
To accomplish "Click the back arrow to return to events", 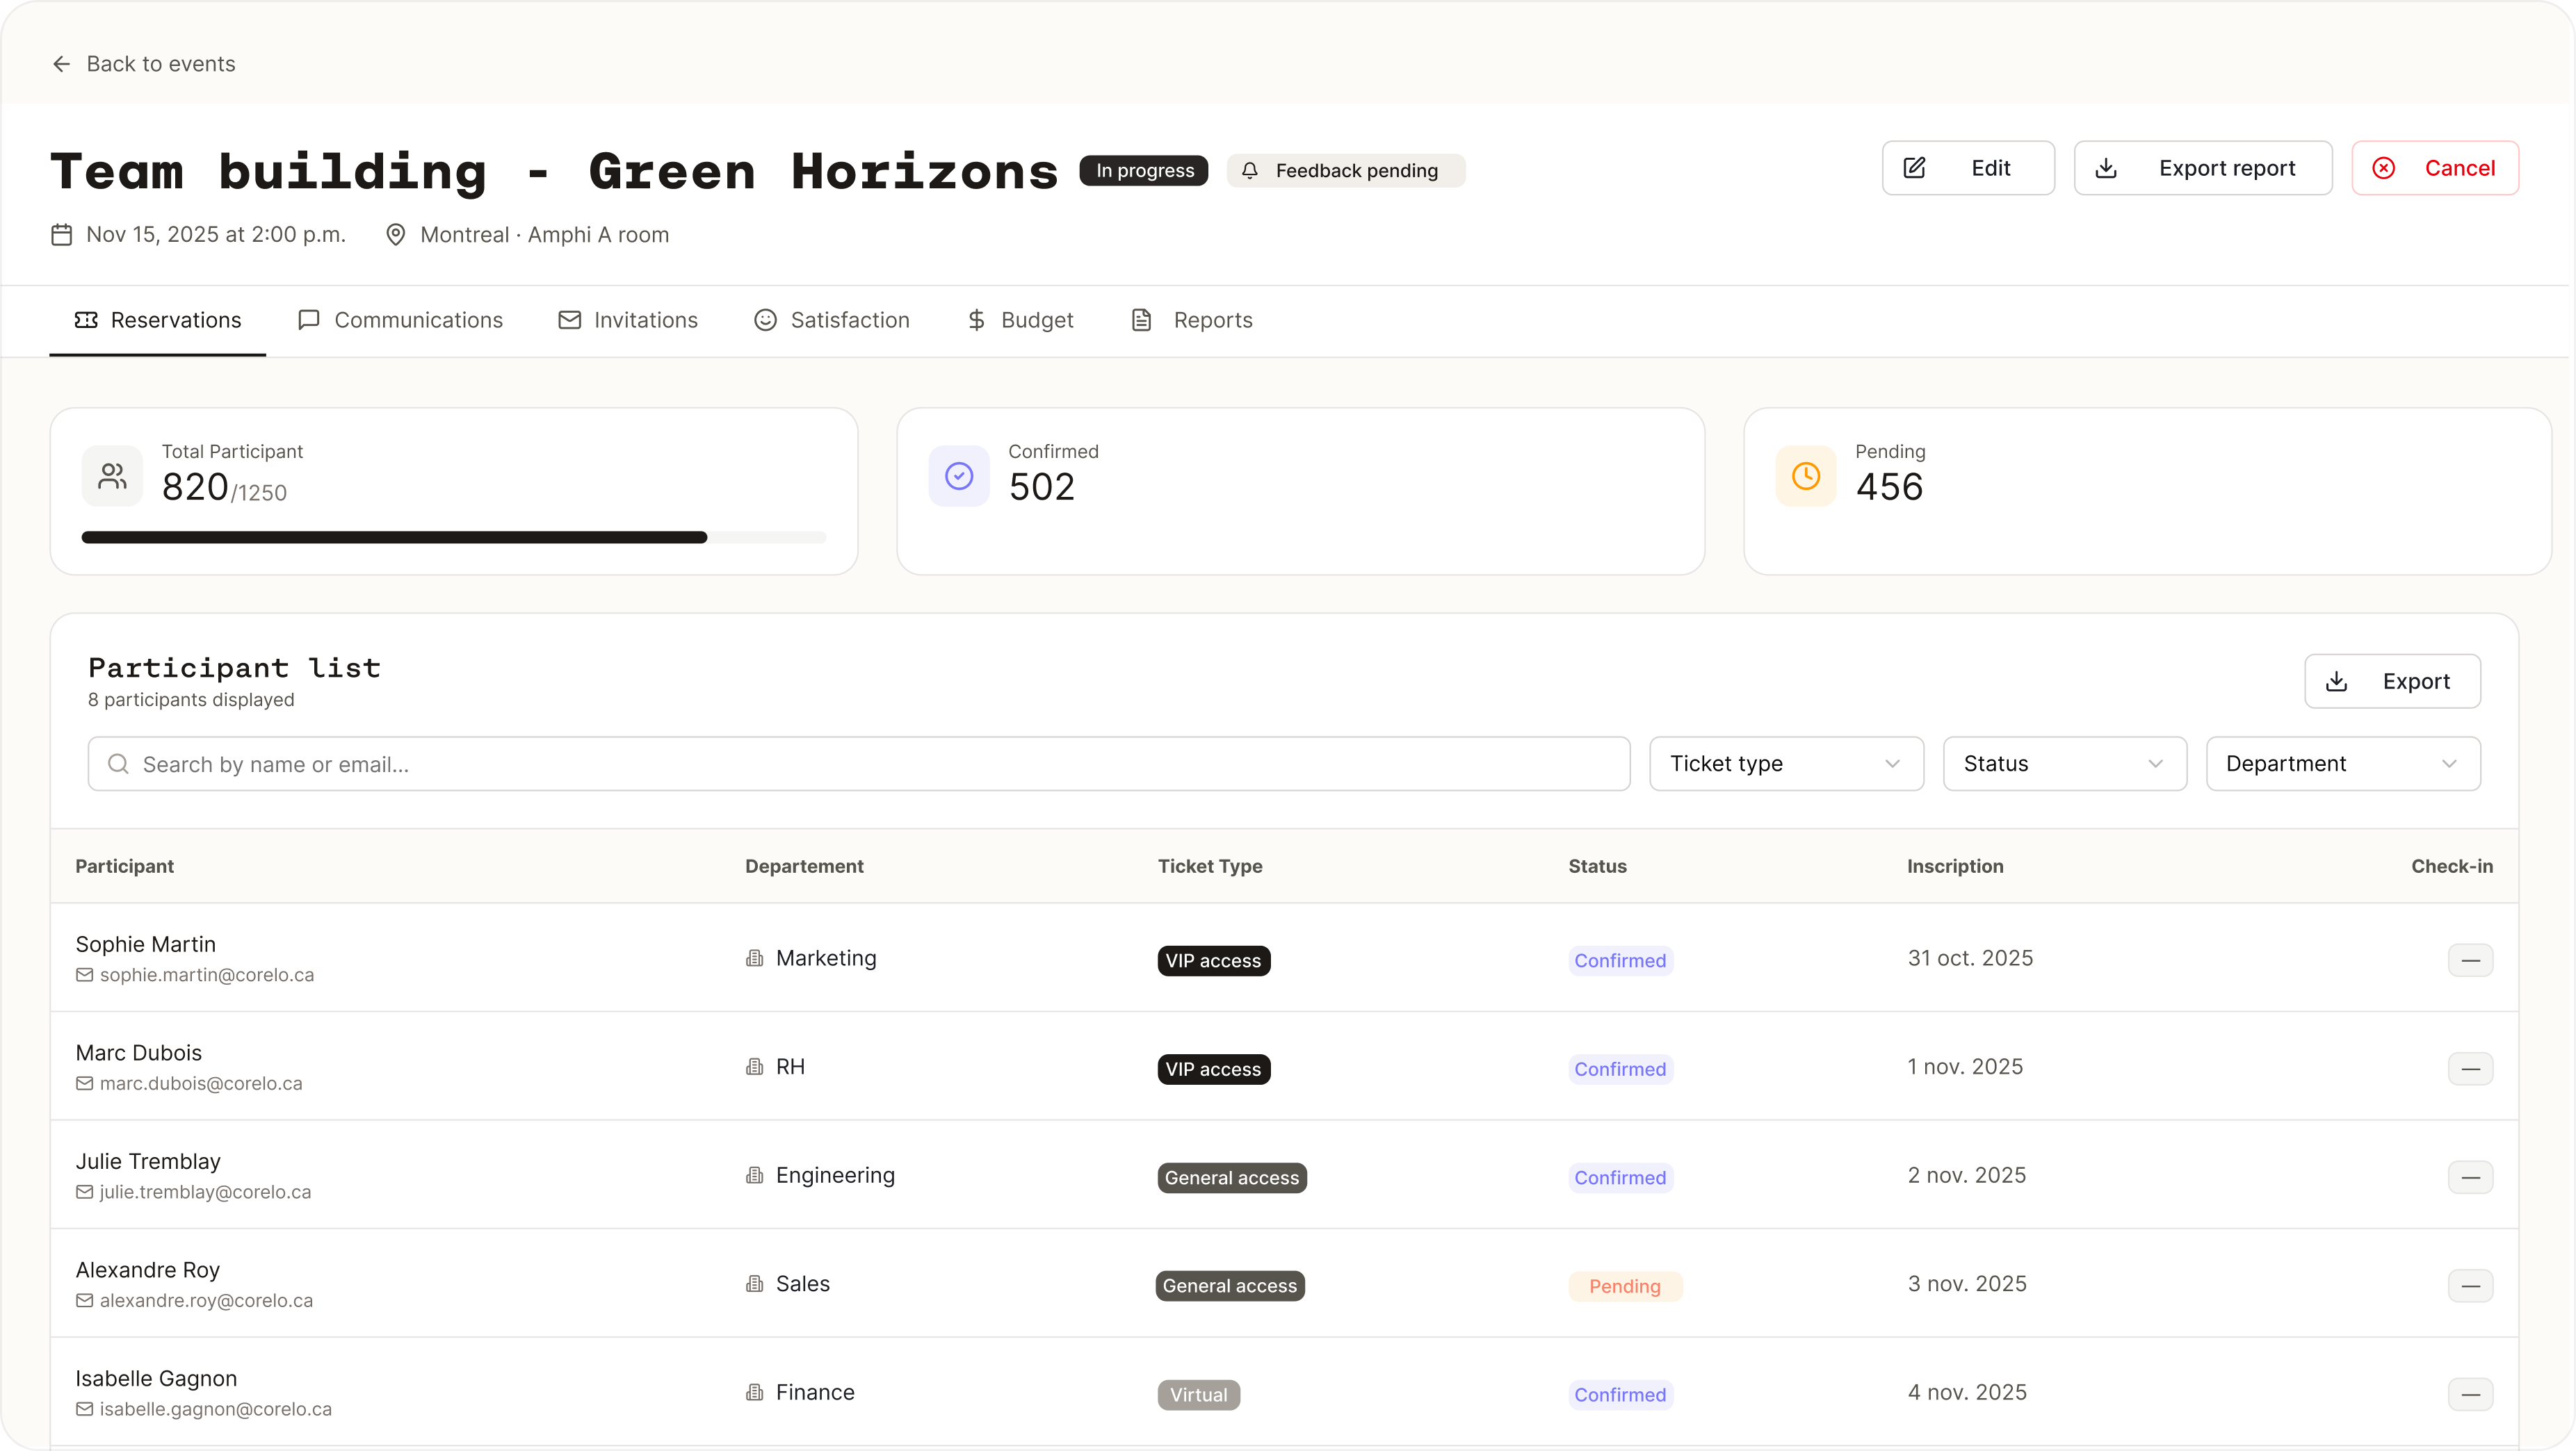I will tap(61, 63).
